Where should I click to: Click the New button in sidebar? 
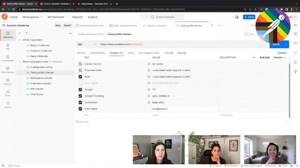point(58,25)
